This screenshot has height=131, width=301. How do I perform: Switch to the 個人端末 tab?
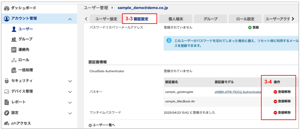[176, 19]
